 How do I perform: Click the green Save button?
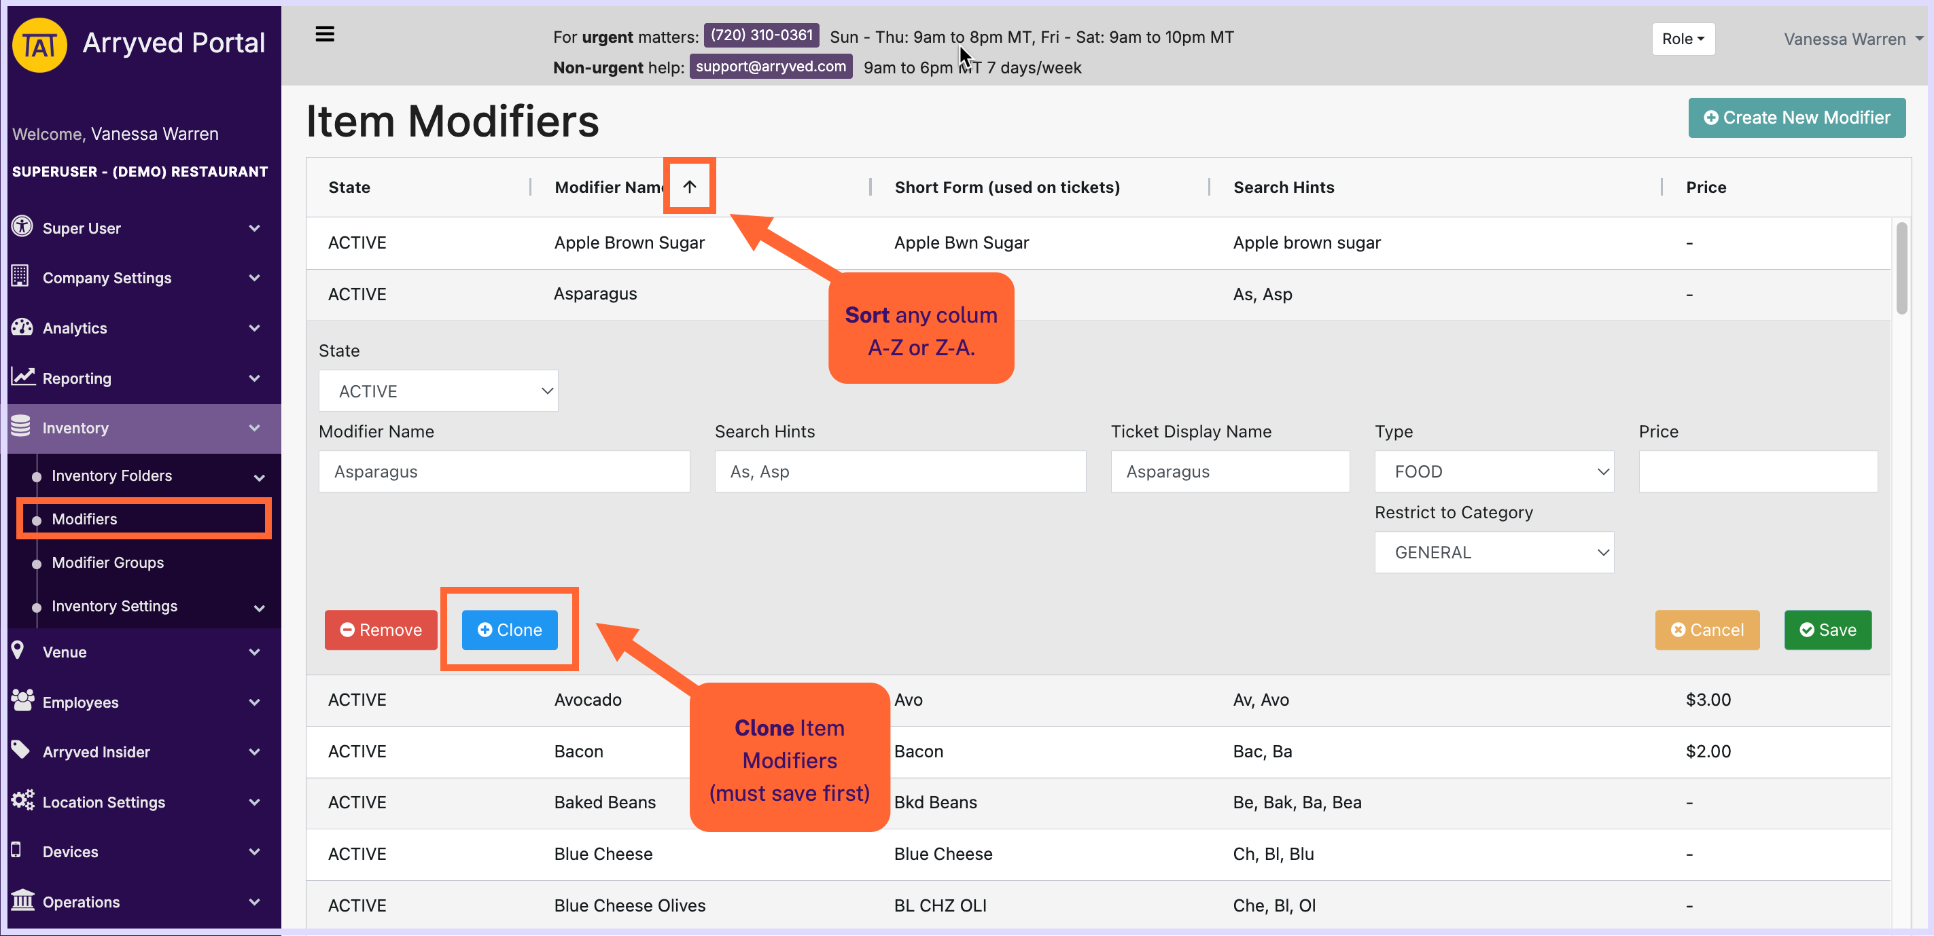[x=1827, y=630]
